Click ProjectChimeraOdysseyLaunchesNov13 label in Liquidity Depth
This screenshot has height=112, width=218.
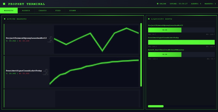(x=166, y=25)
